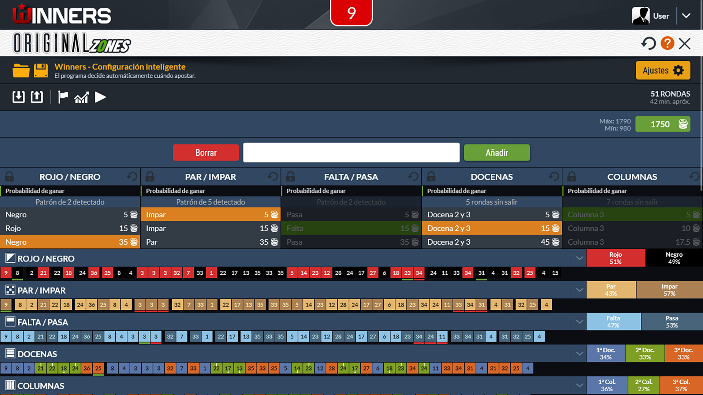Collapse the COLUMNAS history section chevron
703x395 pixels.
(579, 385)
